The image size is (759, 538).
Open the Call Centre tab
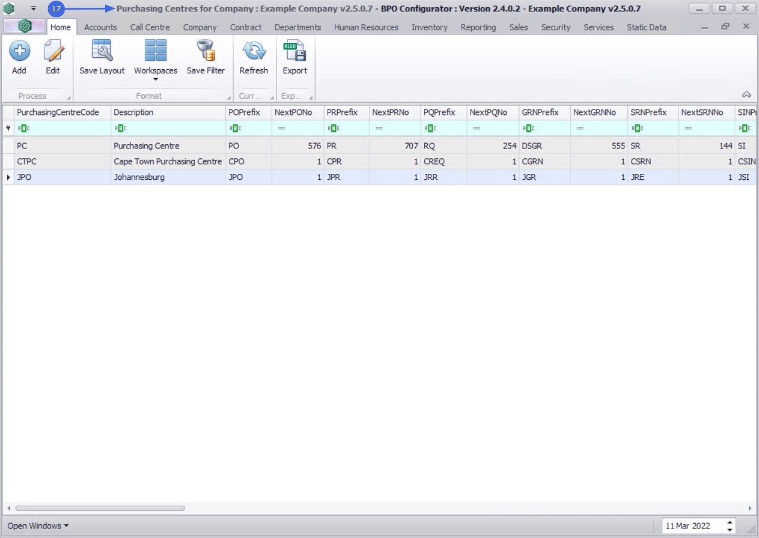pos(150,27)
